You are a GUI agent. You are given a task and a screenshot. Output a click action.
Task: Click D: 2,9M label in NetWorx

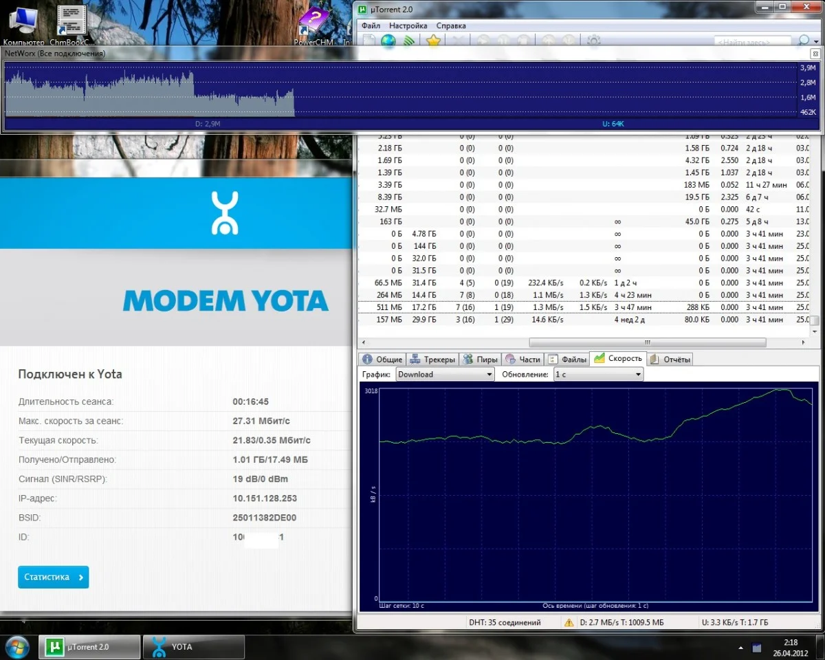208,124
